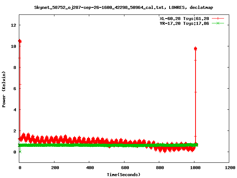Click the red spike peak near time 0

(20, 41)
